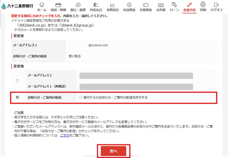Select the 各種手続 procedures tab

point(189,6)
